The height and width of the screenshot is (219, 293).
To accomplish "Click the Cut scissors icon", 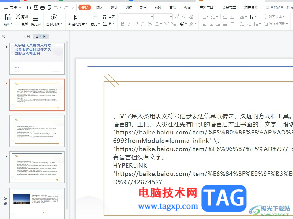I will coord(18,17).
